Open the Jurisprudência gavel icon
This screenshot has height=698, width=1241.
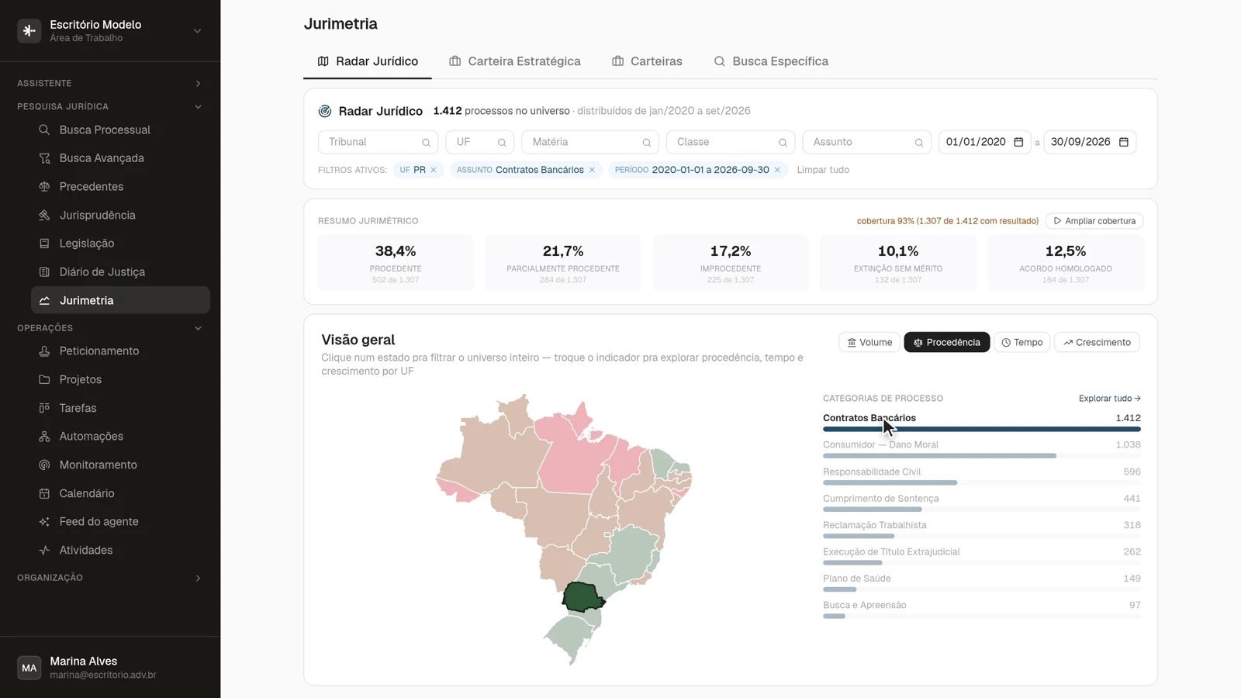coord(44,215)
